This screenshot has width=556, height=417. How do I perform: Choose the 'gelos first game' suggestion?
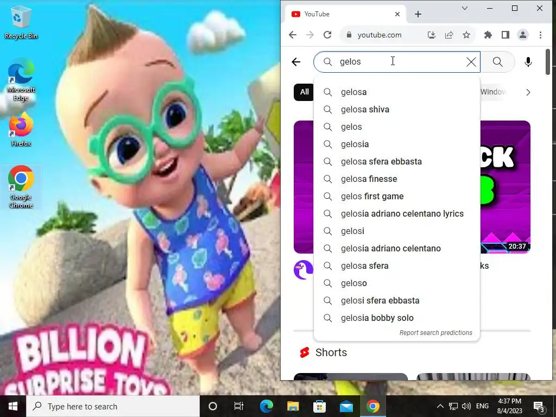(397, 197)
